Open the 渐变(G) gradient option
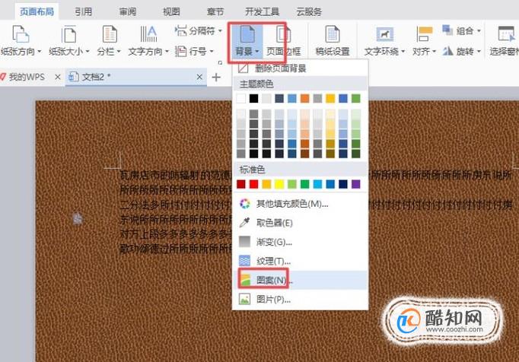The height and width of the screenshot is (362, 519). click(301, 242)
